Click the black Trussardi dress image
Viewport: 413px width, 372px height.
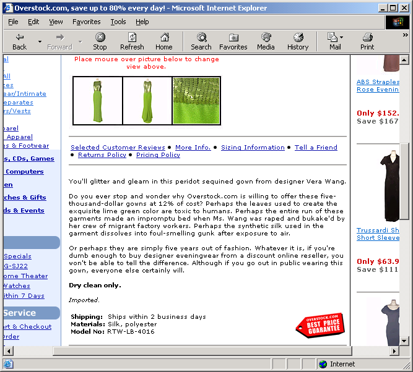click(x=390, y=186)
